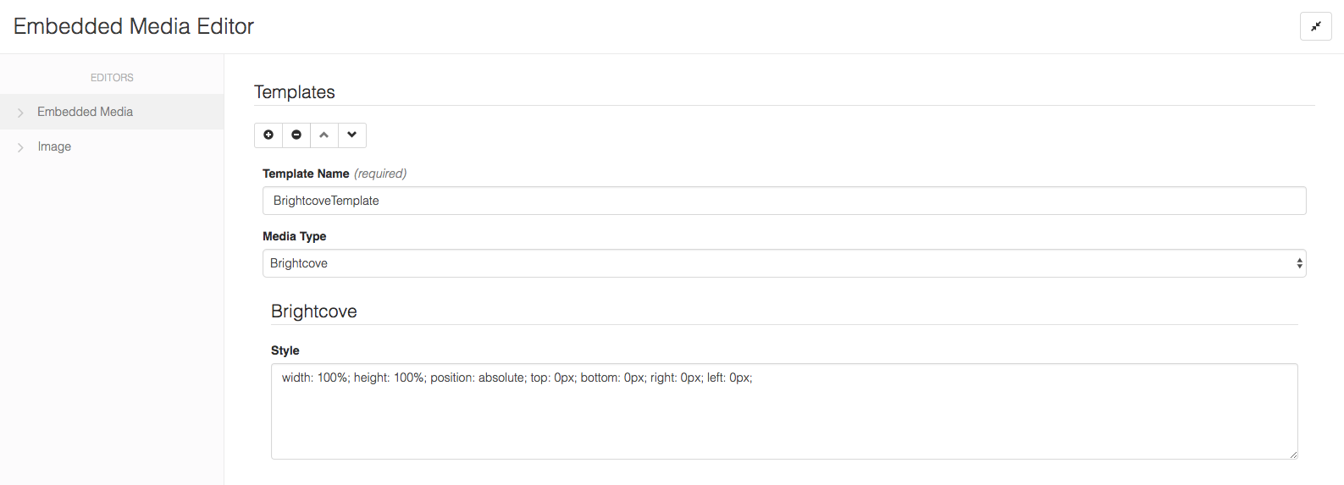Move the template down with the down arrow
Image resolution: width=1344 pixels, height=485 pixels.
point(352,135)
